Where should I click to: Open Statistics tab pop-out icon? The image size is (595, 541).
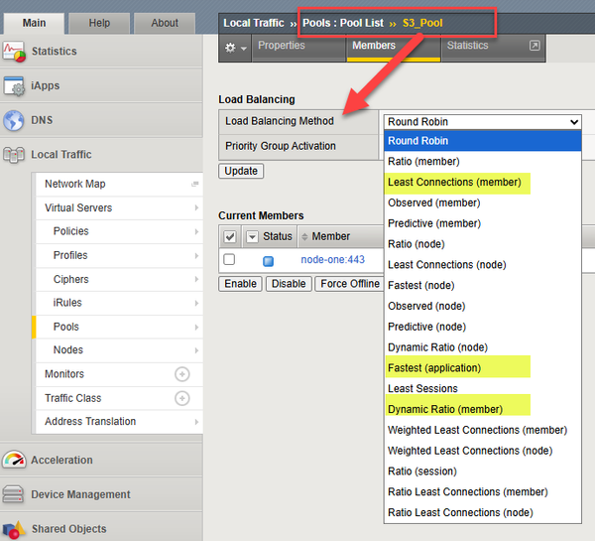click(535, 46)
